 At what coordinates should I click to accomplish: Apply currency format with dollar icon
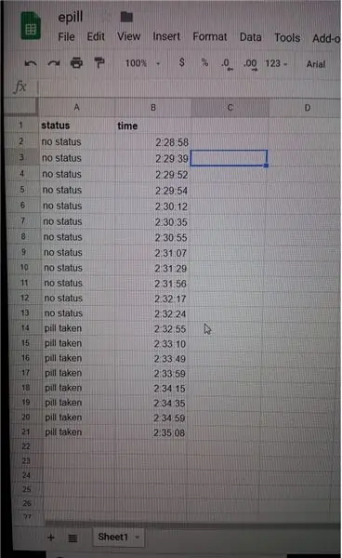click(x=181, y=62)
